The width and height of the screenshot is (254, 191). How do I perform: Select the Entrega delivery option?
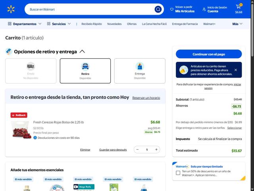point(140,71)
